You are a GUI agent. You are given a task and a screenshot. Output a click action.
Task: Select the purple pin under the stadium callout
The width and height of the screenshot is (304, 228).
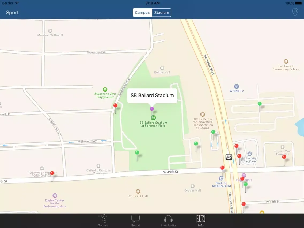tap(152, 109)
